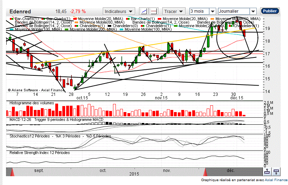Viewport: 288px width, 185px height.
Task: Click the 3 mois period field
Action: pyautogui.click(x=200, y=11)
